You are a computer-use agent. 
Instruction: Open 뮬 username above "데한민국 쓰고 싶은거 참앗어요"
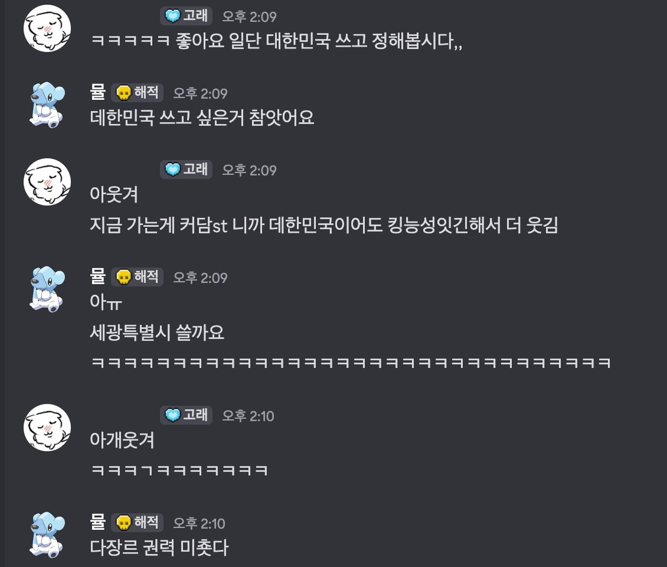pyautogui.click(x=97, y=93)
